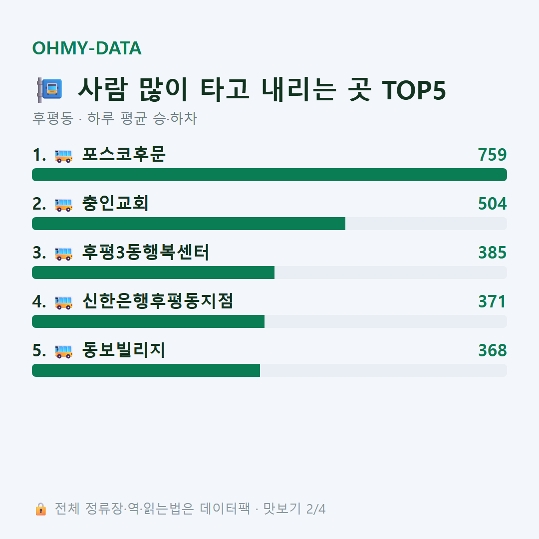
Task: Click the OHMY-DATA brand logo text
Action: [x=87, y=48]
